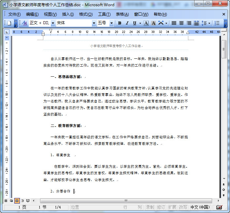Screen dimensions: 230x213
Task: Open the 工具(T) menu
Action: click(x=104, y=14)
